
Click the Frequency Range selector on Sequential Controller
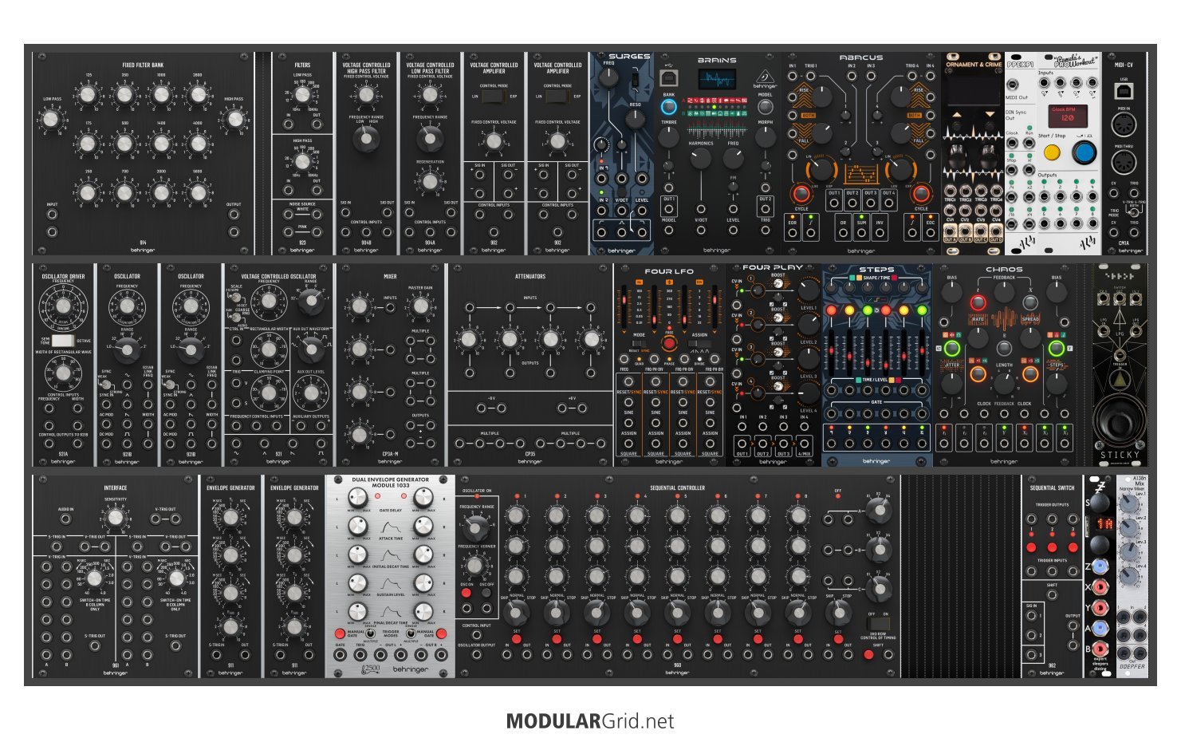click(x=476, y=527)
